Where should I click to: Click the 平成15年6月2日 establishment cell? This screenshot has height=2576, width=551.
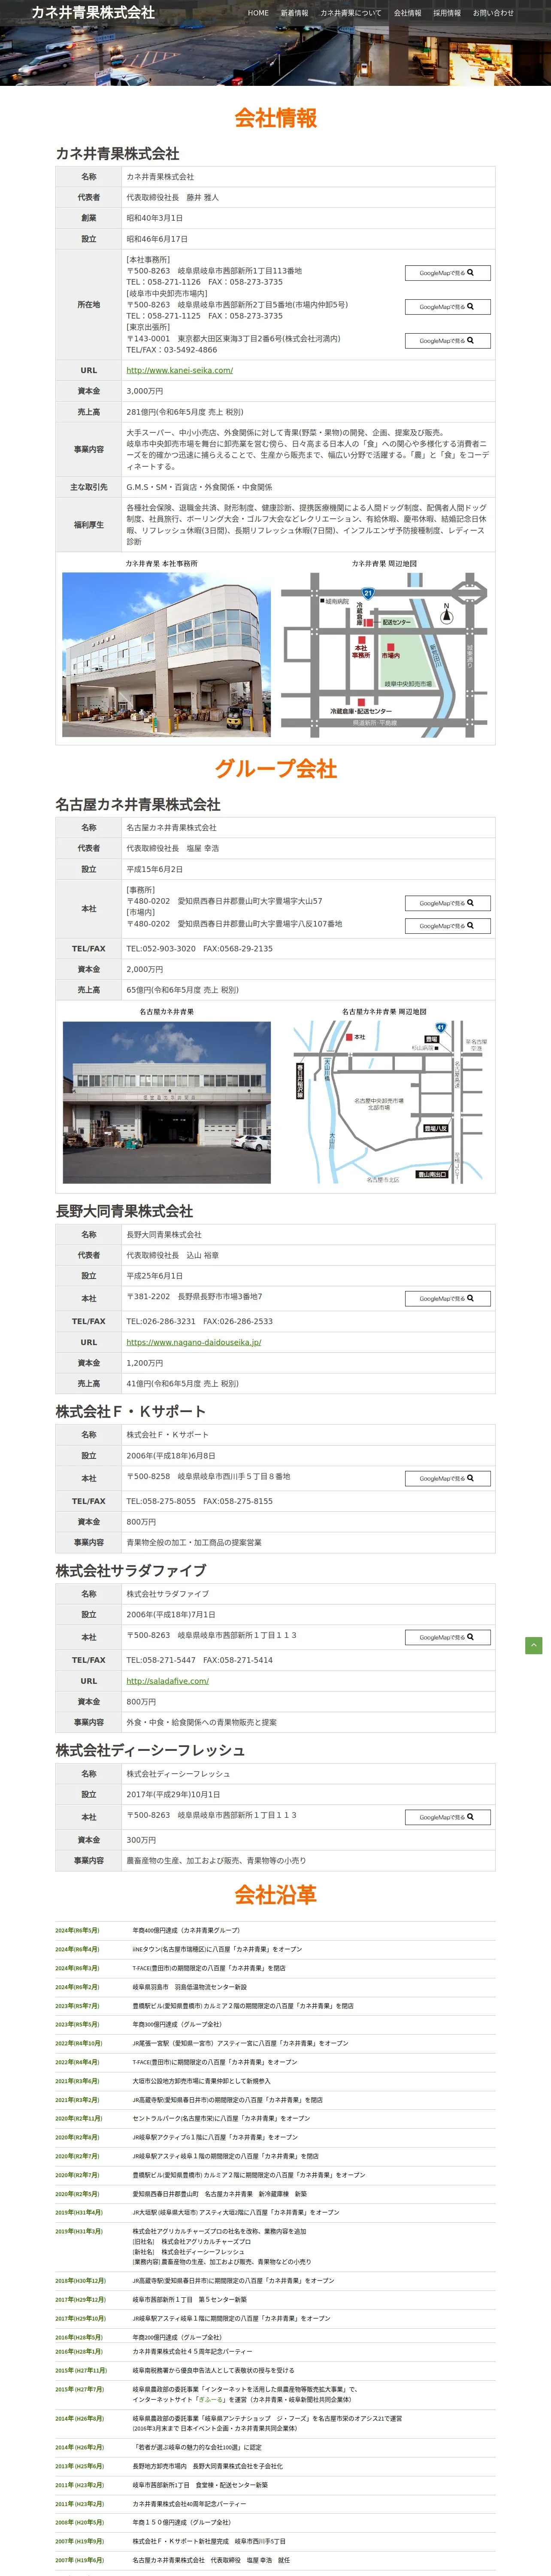tap(308, 869)
